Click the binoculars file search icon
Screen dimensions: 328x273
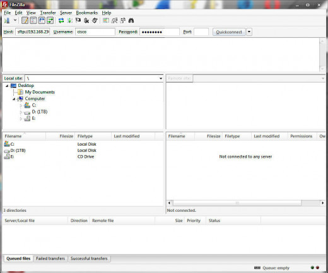[x=131, y=20]
